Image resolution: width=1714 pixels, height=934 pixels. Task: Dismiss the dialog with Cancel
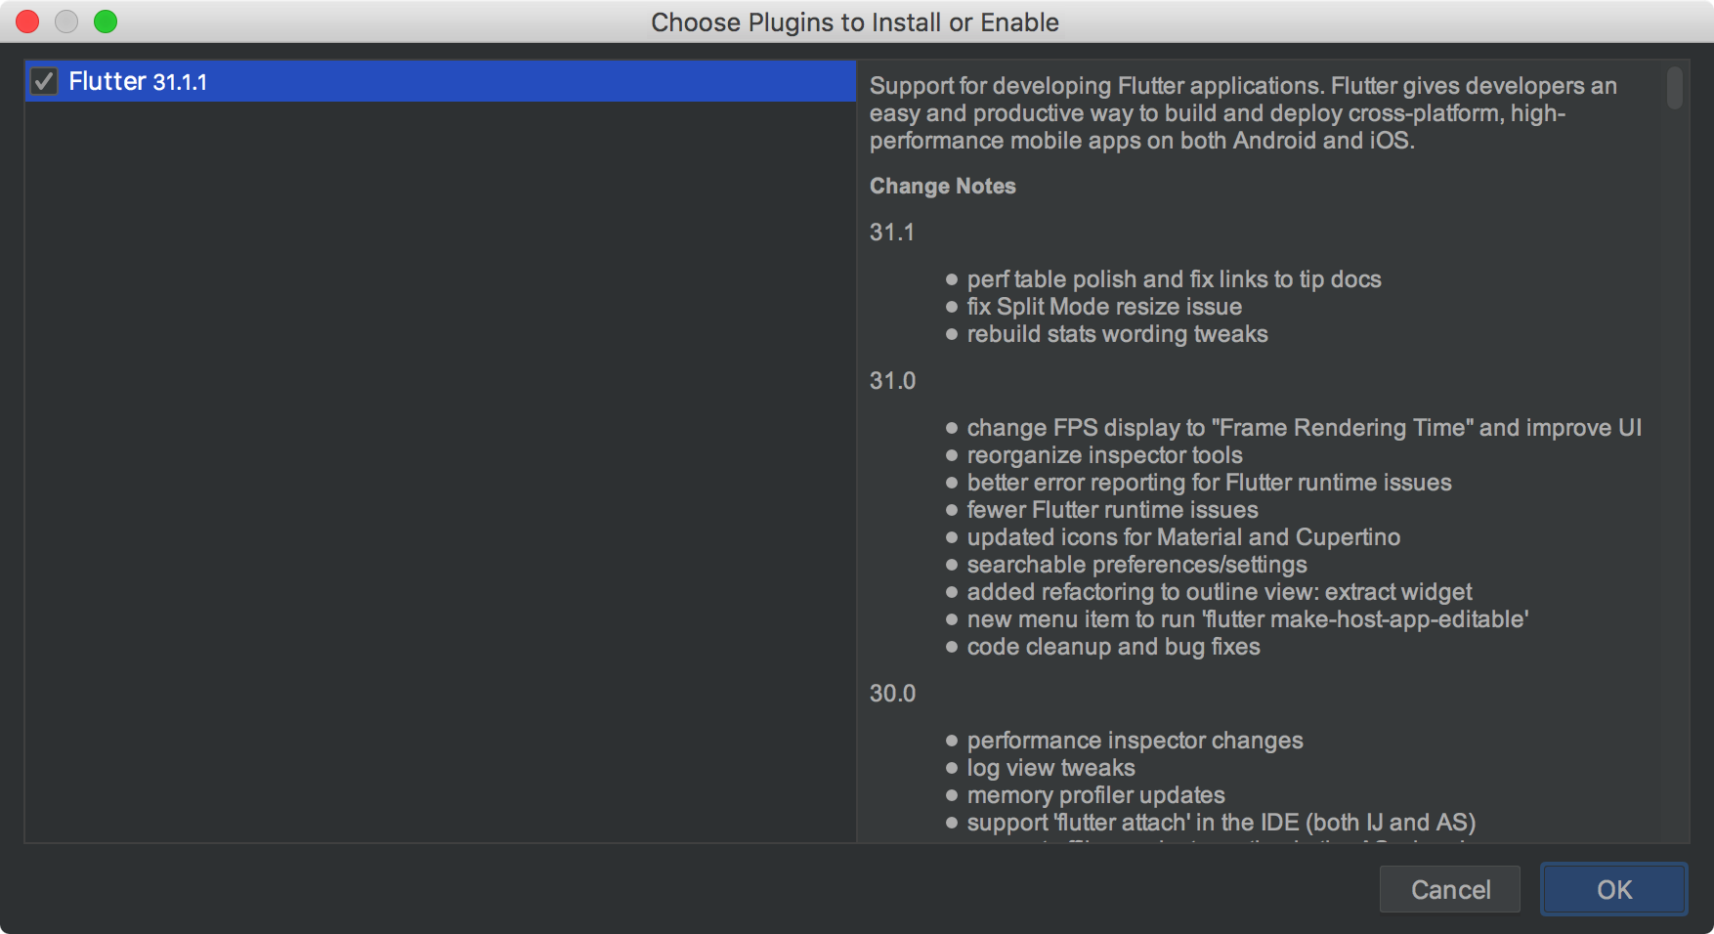click(x=1450, y=889)
